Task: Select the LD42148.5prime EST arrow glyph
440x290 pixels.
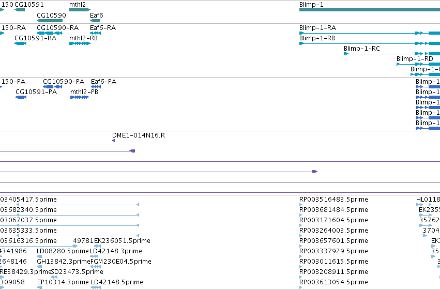Action: [x=96, y=287]
